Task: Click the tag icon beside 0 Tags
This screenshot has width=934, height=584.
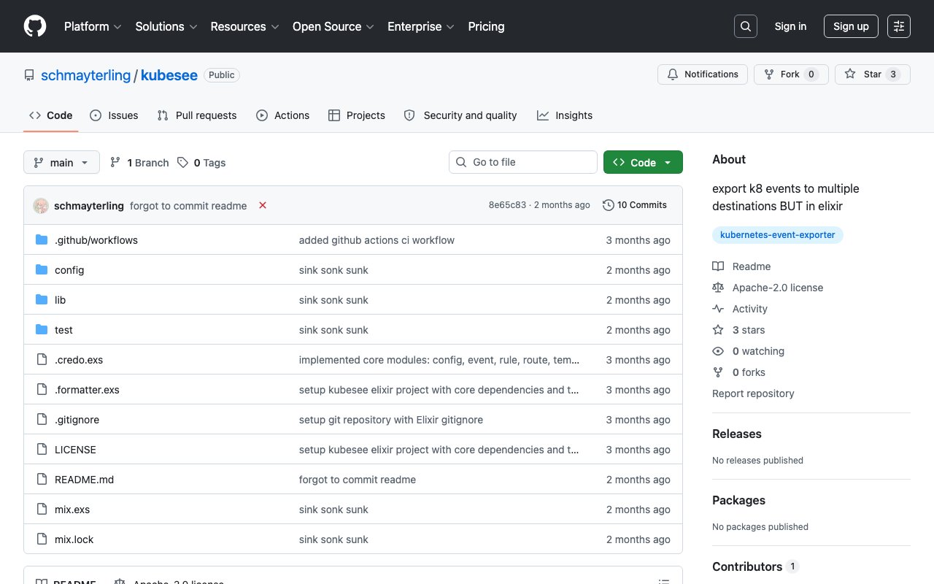Action: [x=182, y=163]
